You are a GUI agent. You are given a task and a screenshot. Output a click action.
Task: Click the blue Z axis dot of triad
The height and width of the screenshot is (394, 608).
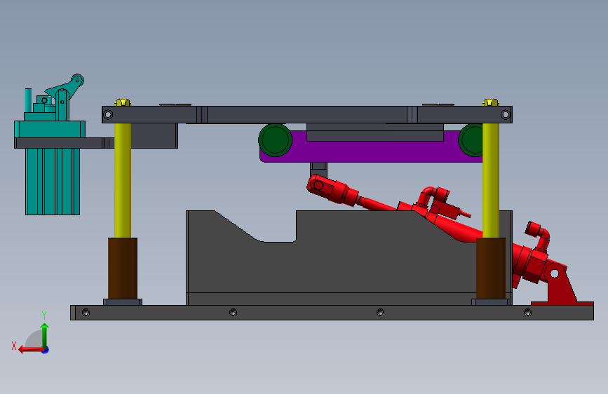pos(46,351)
